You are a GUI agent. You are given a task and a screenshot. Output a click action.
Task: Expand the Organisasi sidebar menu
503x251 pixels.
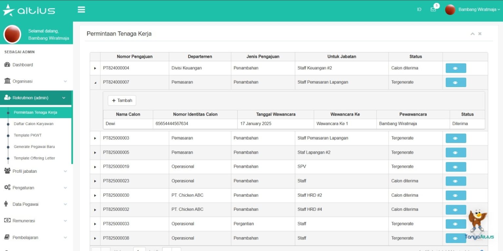(x=36, y=81)
